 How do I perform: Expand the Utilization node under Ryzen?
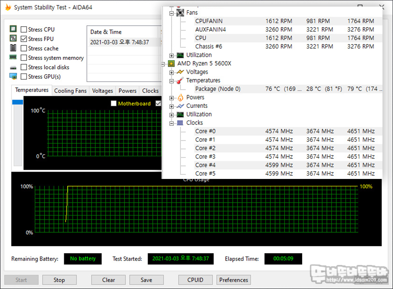point(172,115)
